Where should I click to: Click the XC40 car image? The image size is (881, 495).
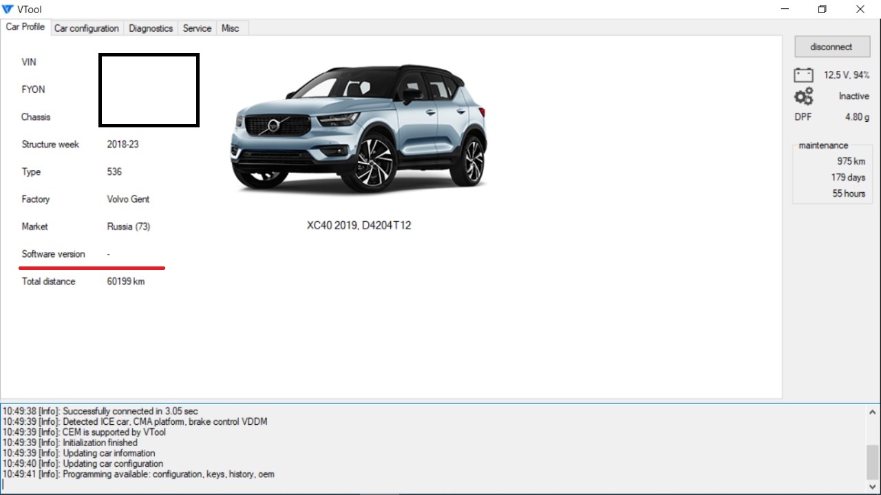pyautogui.click(x=359, y=129)
